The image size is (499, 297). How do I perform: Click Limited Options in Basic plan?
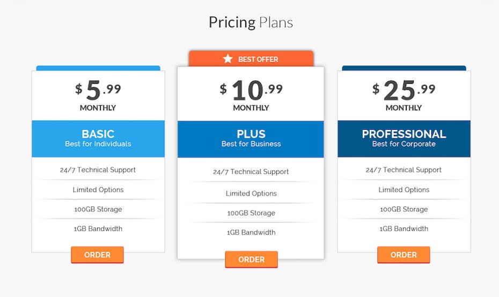98,190
